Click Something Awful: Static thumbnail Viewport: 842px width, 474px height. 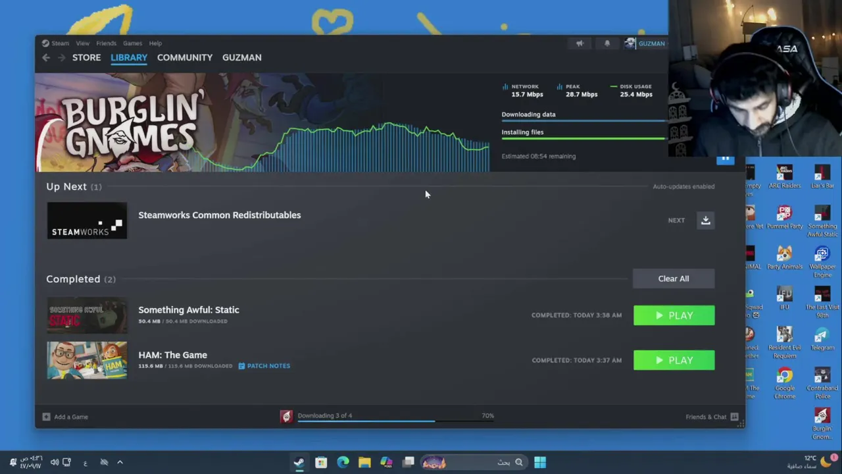click(87, 315)
